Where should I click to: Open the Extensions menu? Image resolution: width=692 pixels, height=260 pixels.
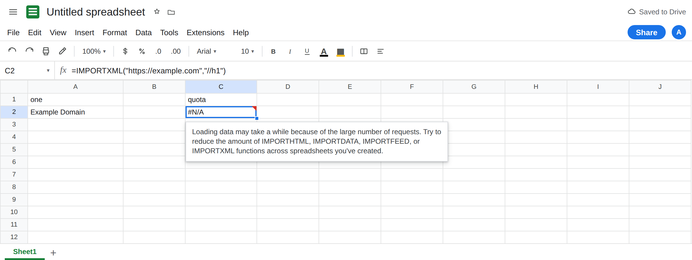(x=206, y=32)
